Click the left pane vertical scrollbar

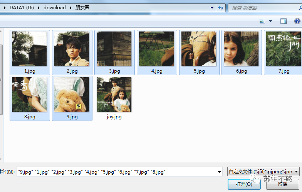click(1, 80)
